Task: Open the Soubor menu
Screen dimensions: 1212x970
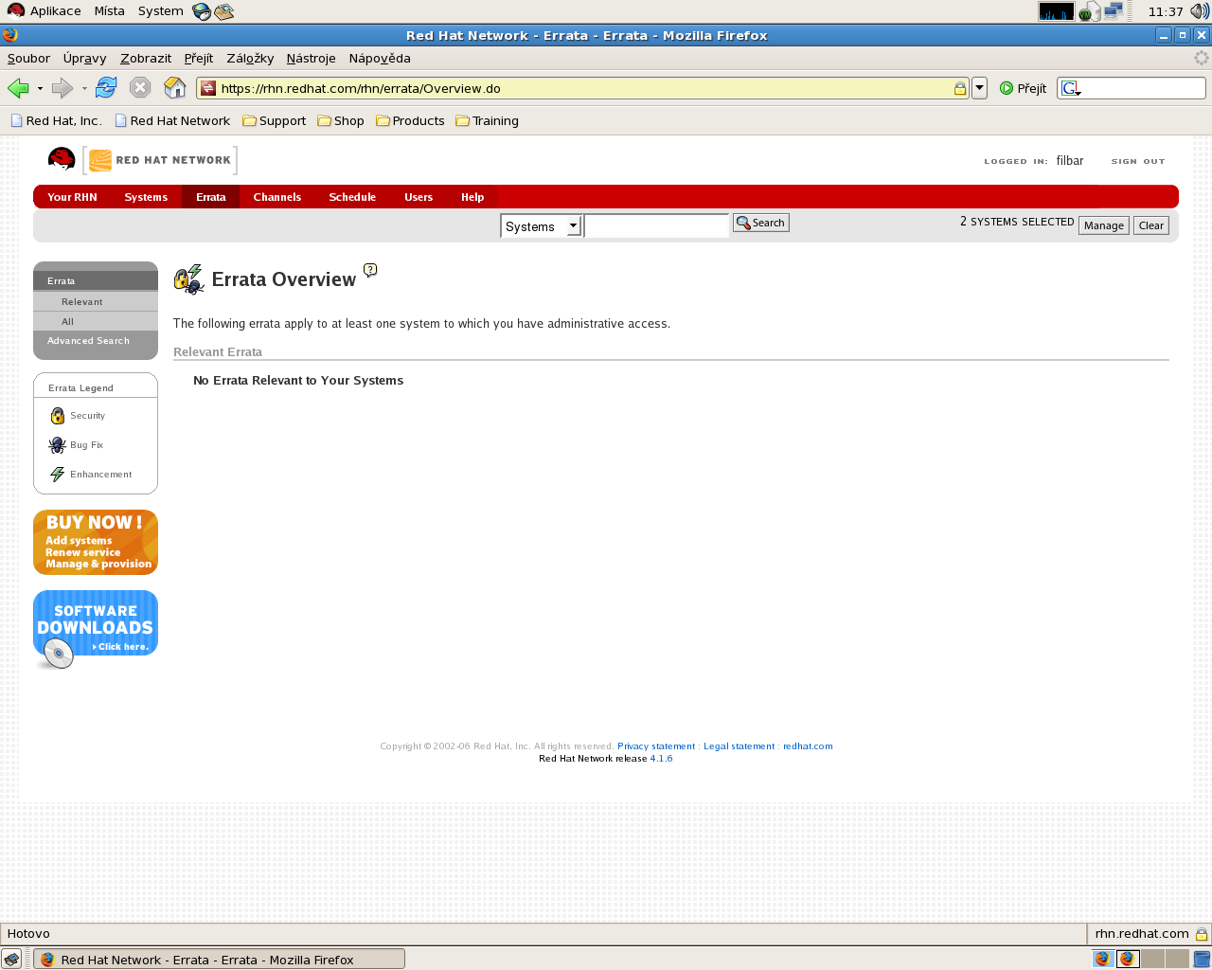Action: click(28, 58)
